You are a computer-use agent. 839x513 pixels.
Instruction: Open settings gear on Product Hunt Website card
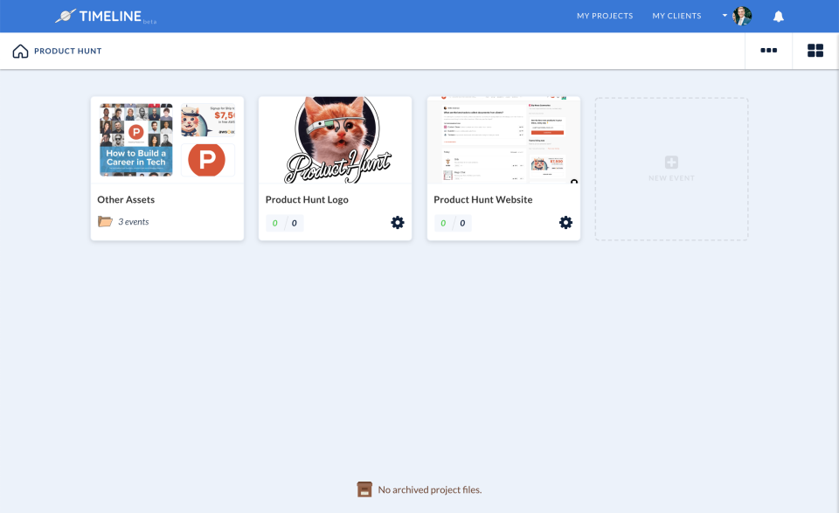point(565,223)
